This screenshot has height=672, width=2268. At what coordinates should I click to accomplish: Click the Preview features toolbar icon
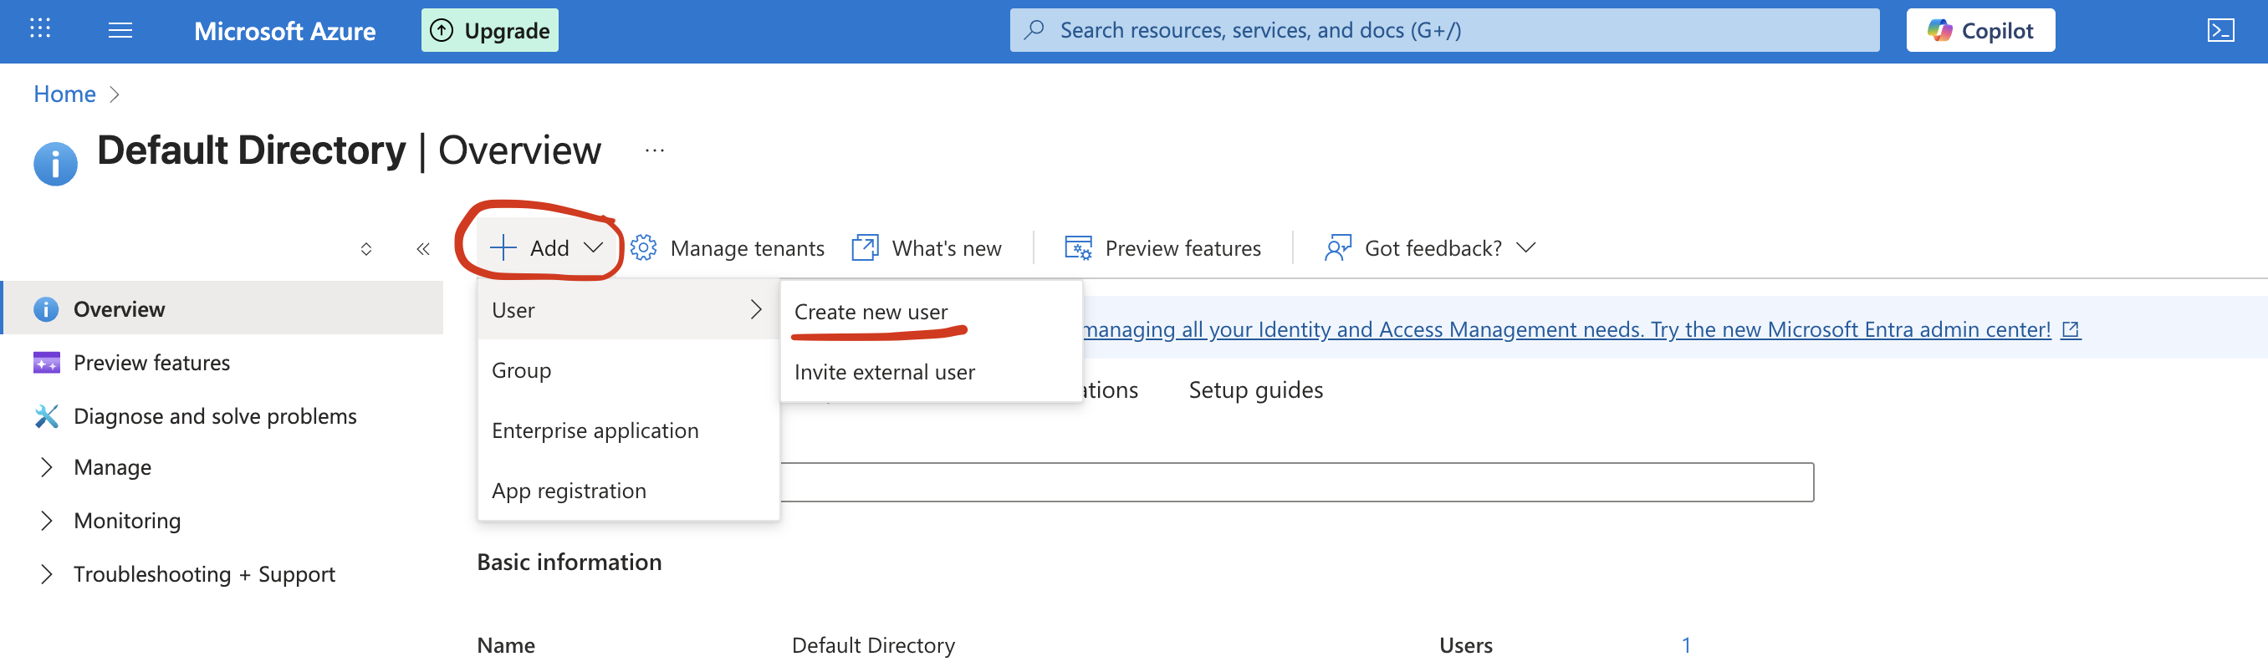(x=1079, y=248)
